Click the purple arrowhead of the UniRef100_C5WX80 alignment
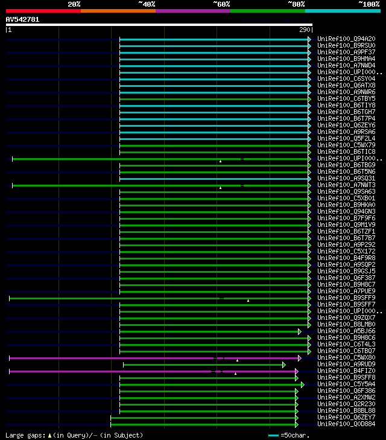Image resolution: width=386 pixels, height=440 pixels. (300, 359)
